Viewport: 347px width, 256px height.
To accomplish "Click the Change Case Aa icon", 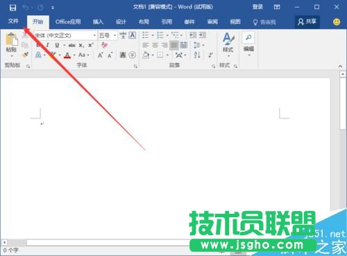I will 82,55.
